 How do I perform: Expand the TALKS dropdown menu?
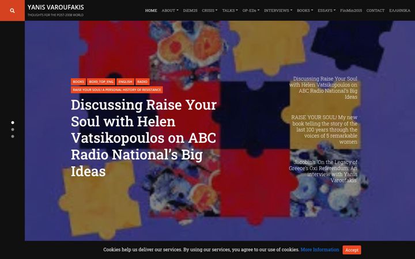click(230, 10)
